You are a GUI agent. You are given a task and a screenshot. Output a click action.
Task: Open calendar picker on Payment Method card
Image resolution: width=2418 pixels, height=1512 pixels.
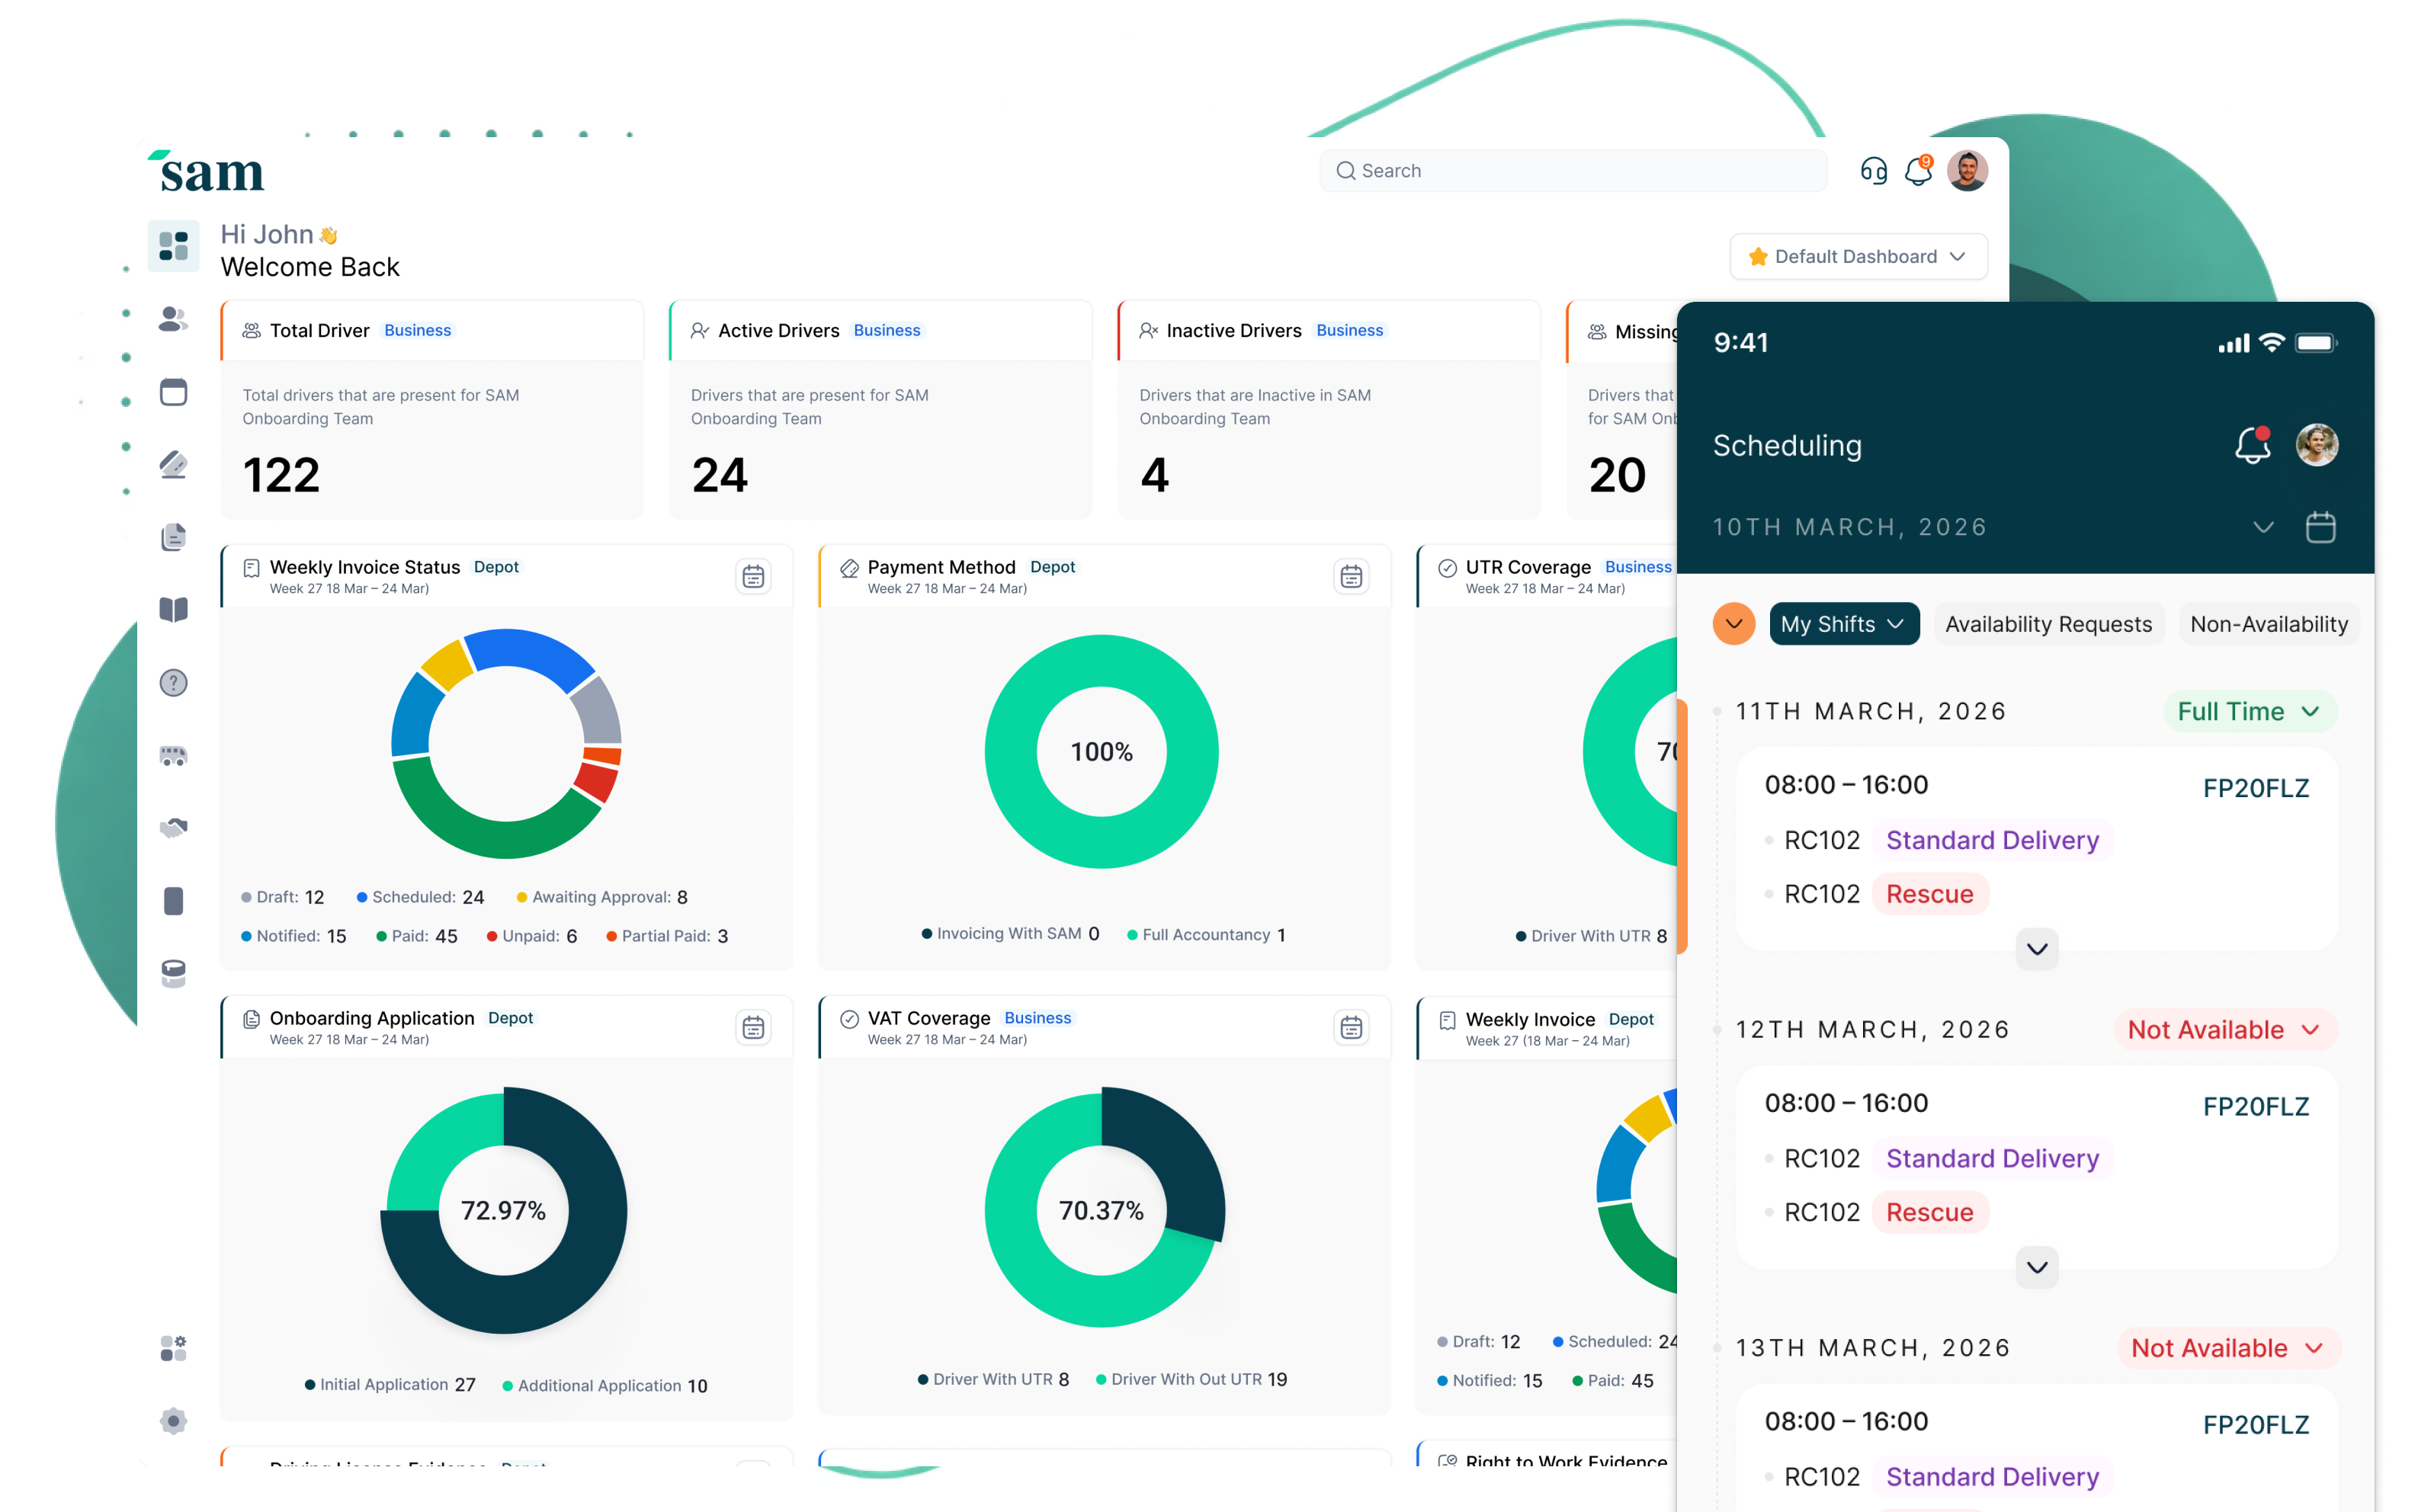click(x=1351, y=577)
